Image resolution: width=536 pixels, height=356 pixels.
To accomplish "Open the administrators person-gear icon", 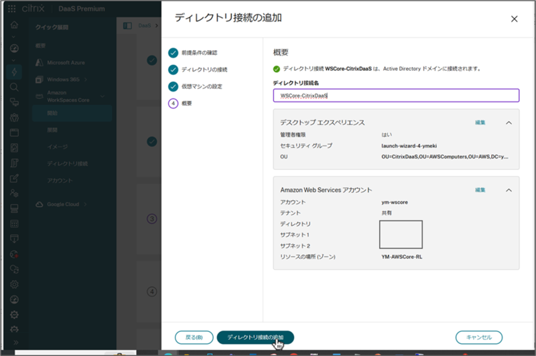I will point(14,193).
